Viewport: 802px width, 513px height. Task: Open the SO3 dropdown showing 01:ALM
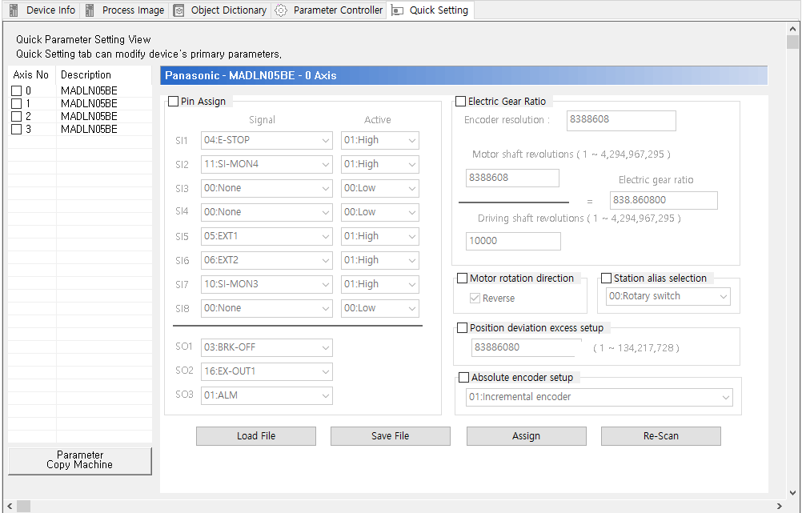click(x=267, y=395)
